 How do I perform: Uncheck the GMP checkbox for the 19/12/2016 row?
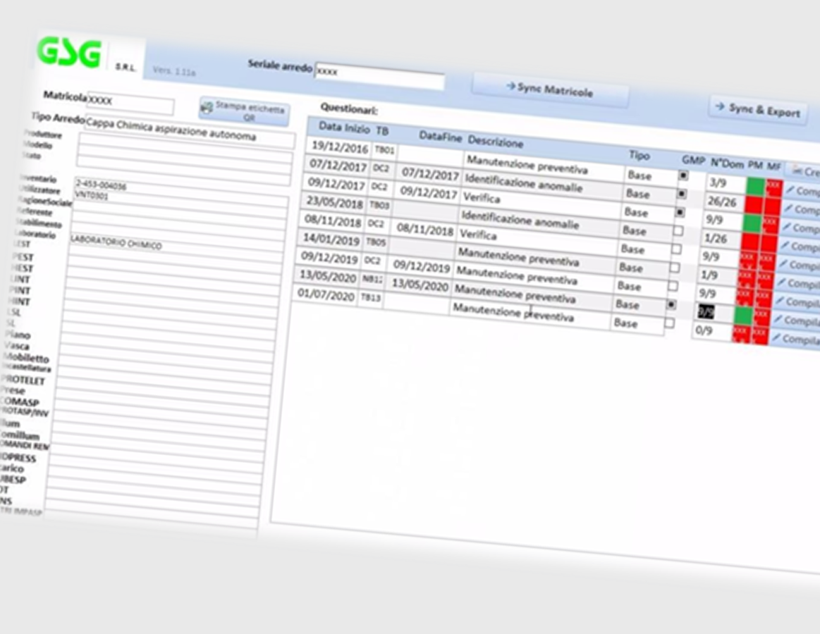coord(683,175)
